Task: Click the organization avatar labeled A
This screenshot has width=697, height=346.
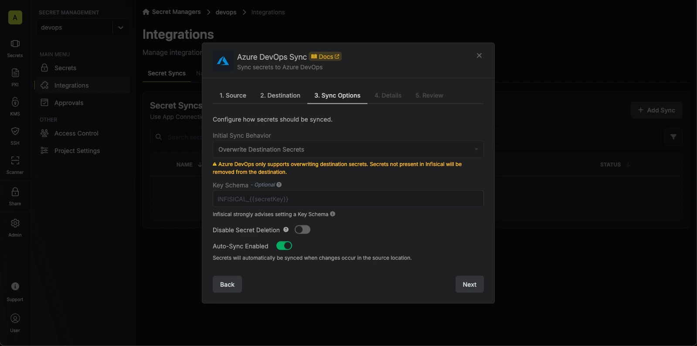Action: (15, 17)
